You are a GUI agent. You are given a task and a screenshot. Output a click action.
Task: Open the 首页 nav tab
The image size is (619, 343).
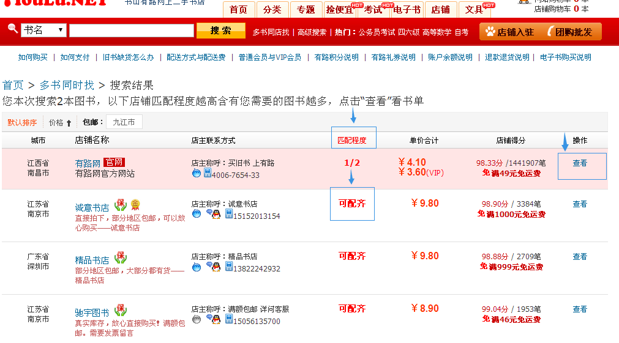(x=238, y=9)
